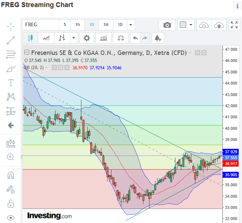Expand the time interval dropdown arrow
The height and width of the screenshot is (223, 242).
(131, 25)
